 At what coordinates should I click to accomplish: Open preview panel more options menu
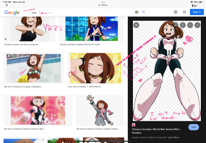(183, 25)
